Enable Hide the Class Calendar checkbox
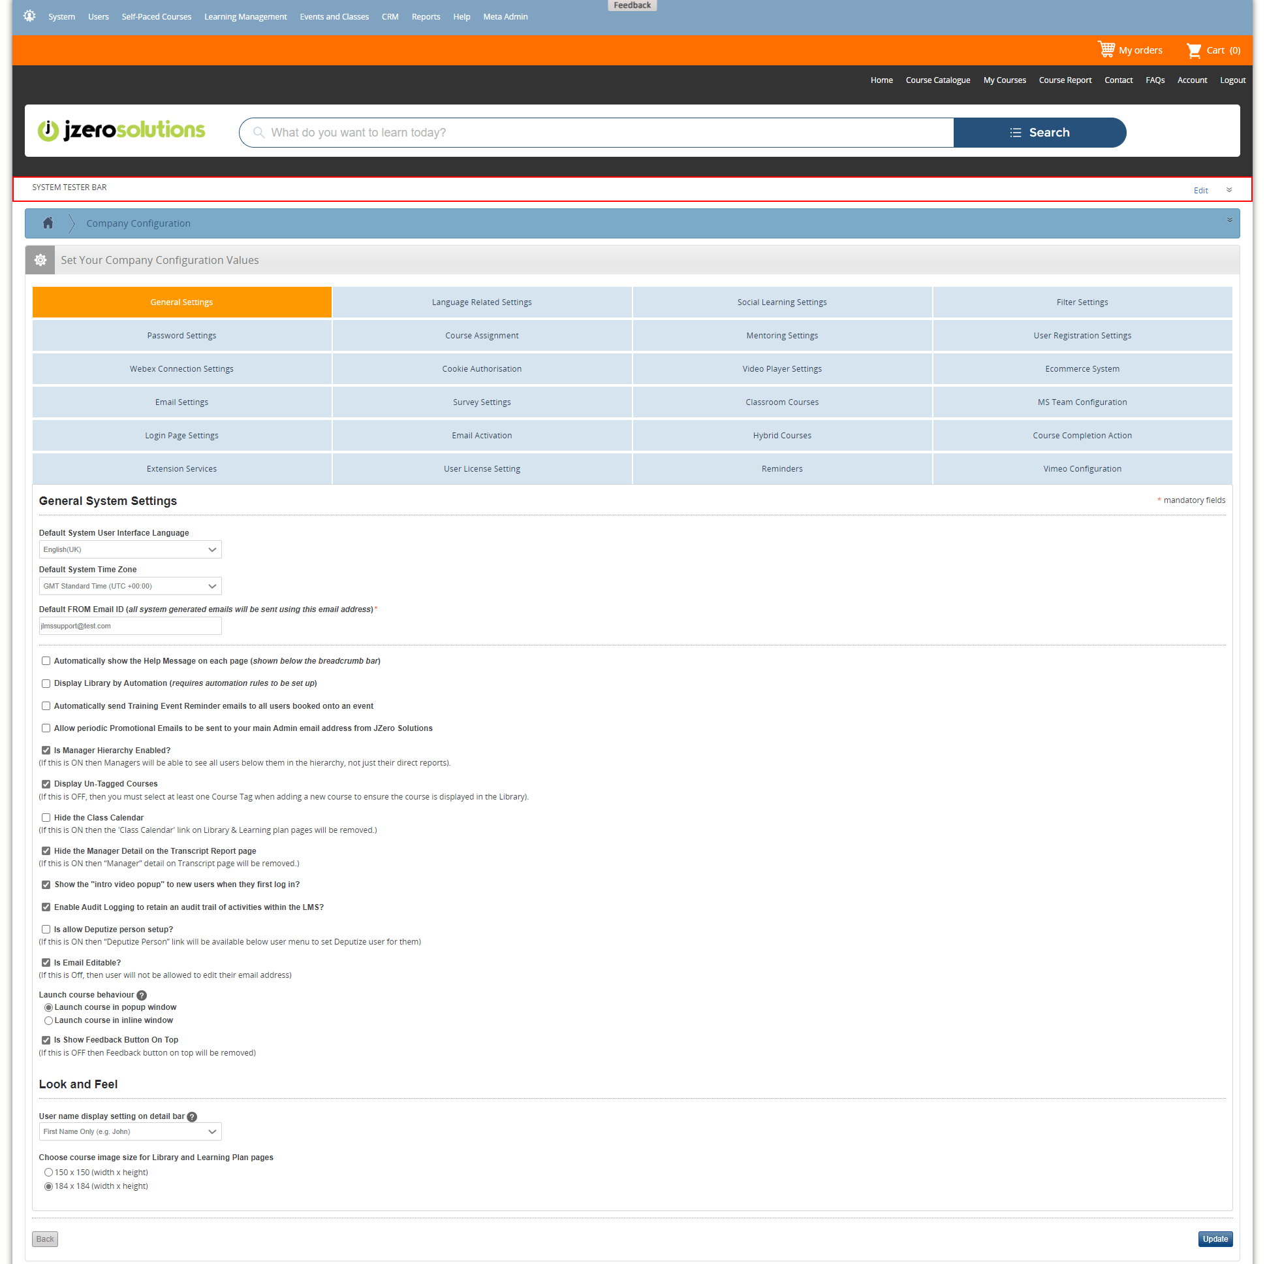This screenshot has width=1267, height=1264. pyautogui.click(x=46, y=817)
